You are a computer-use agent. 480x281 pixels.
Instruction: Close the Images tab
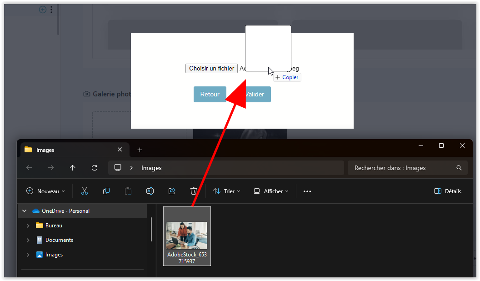pos(120,150)
